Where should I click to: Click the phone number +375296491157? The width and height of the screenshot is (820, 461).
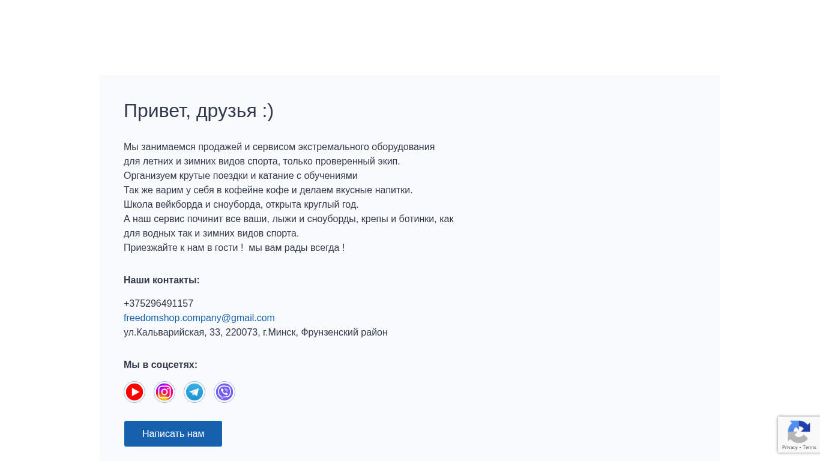pos(158,304)
